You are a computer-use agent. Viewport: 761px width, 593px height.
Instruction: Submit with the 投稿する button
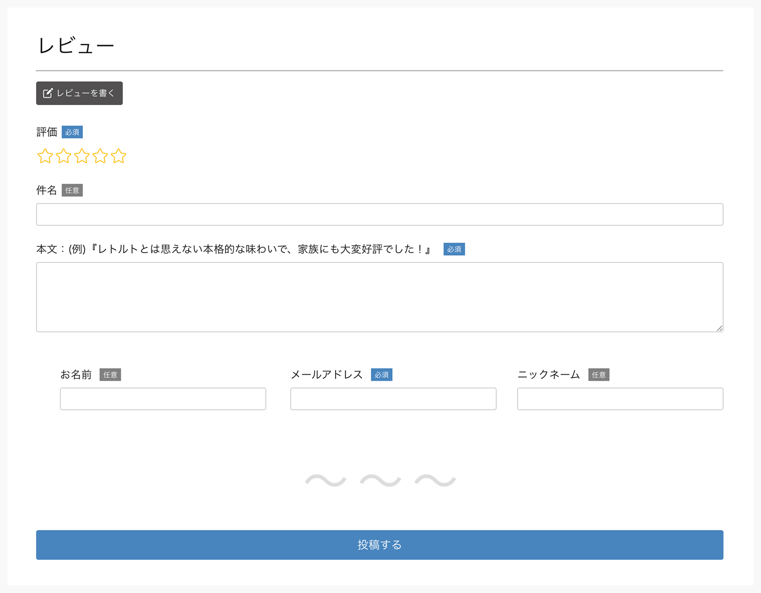coord(379,545)
